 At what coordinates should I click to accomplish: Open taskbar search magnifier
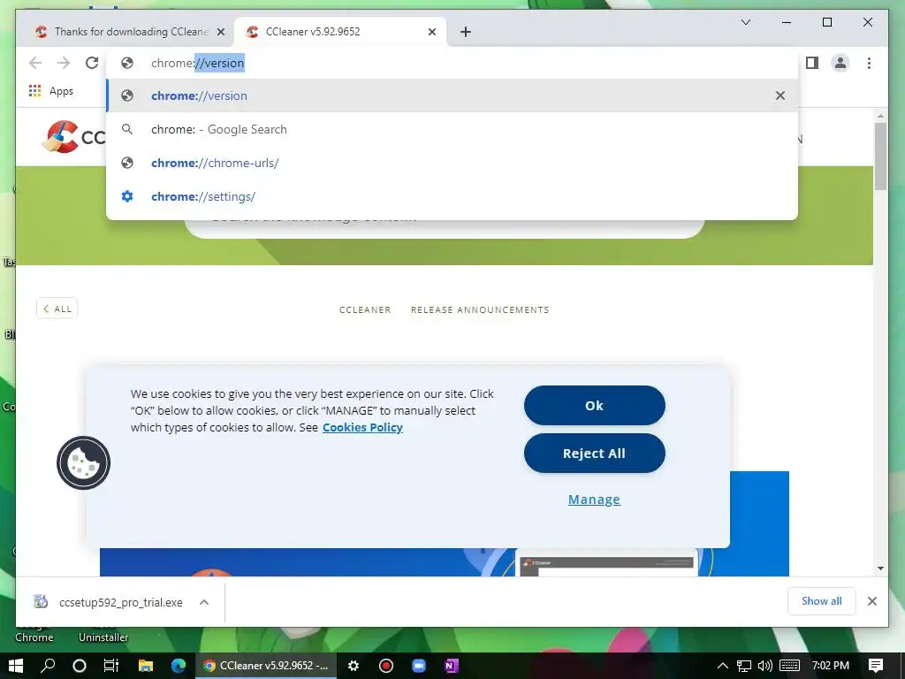[x=48, y=666]
